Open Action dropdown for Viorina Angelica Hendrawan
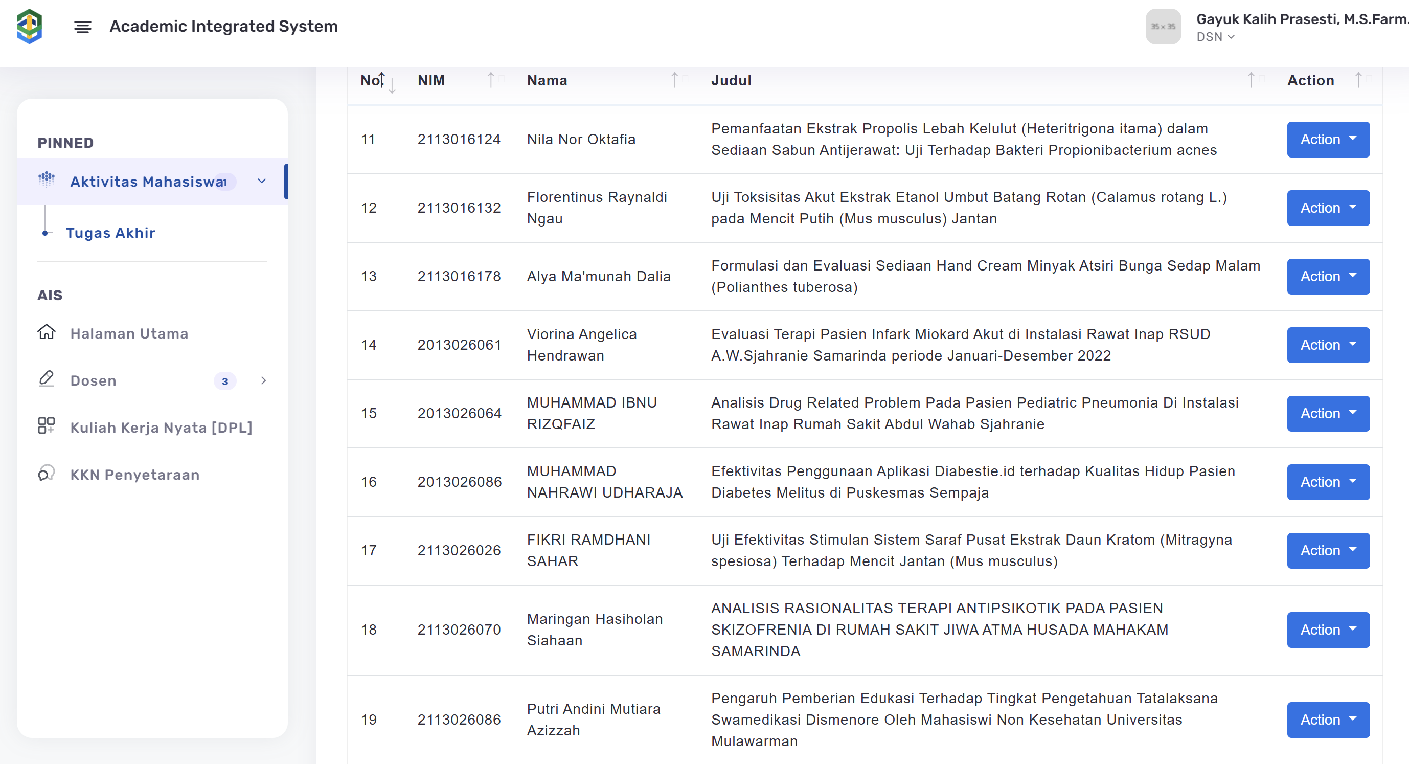The width and height of the screenshot is (1409, 764). tap(1328, 345)
